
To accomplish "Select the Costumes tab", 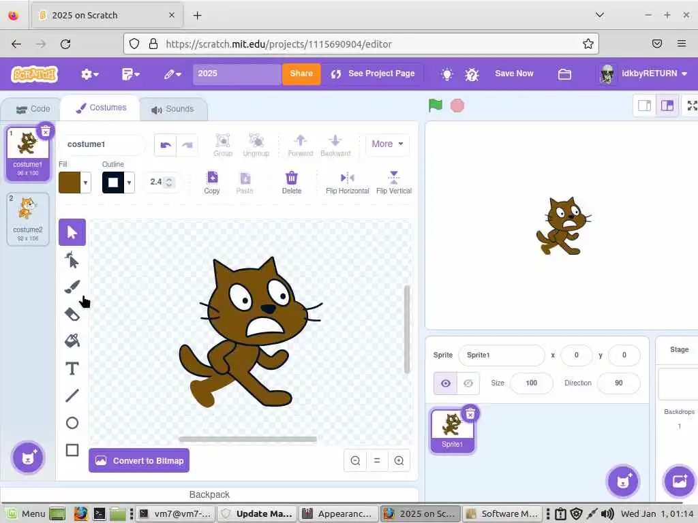I will coord(101,108).
